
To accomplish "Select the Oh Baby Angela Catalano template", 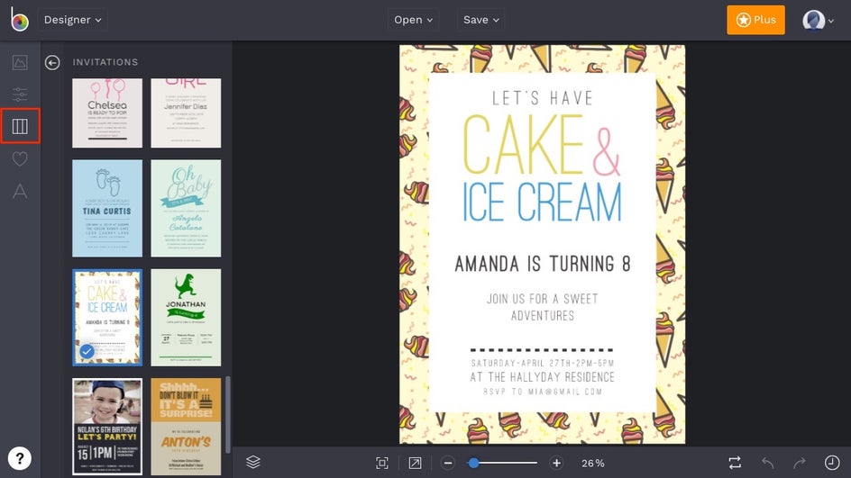I will tap(186, 208).
